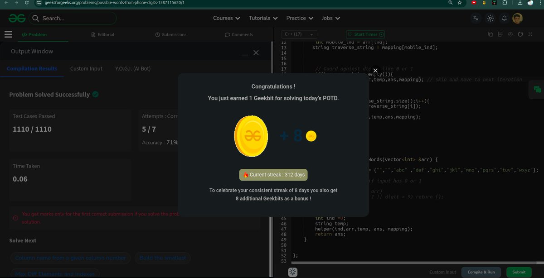Click the translate language icon

(x=476, y=18)
